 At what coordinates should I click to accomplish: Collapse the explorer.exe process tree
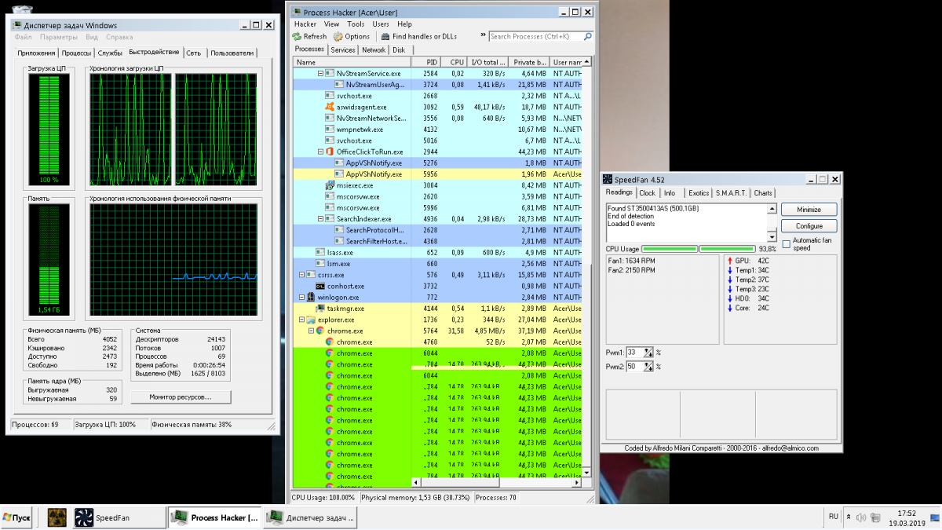[301, 320]
